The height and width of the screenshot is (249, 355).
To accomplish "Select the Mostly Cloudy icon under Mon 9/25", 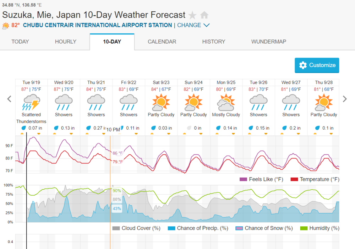I will pos(226,104).
